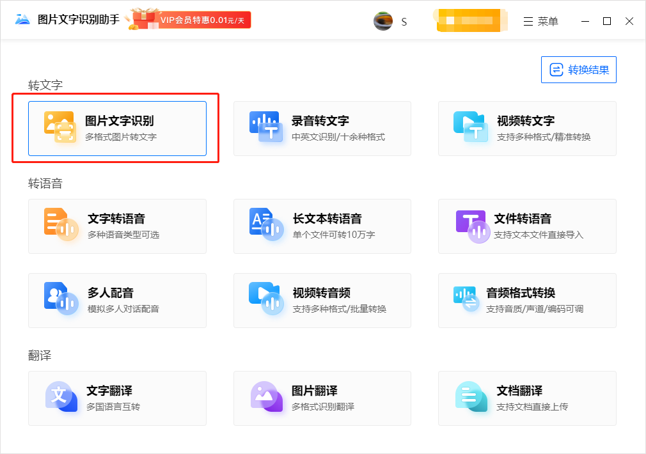This screenshot has height=454, width=646.
Task: Open the 菜单 hamburger menu
Action: (x=540, y=21)
